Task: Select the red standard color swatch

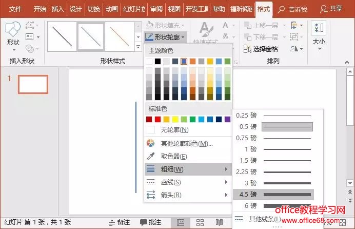Action: pos(158,119)
